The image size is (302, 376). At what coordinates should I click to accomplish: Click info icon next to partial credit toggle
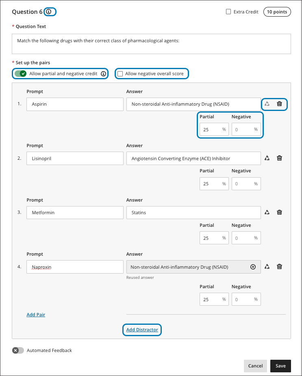pyautogui.click(x=103, y=74)
